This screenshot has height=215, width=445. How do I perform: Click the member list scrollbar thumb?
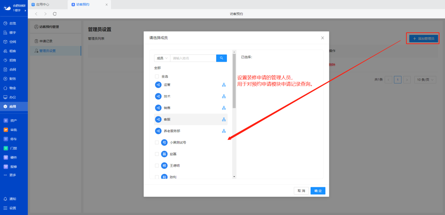234,81
